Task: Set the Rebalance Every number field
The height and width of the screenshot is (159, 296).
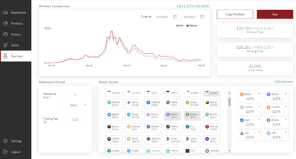Action: tap(75, 94)
